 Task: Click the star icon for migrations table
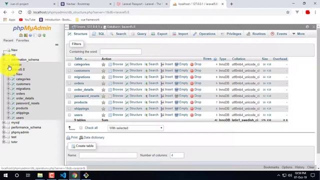(x=103, y=77)
